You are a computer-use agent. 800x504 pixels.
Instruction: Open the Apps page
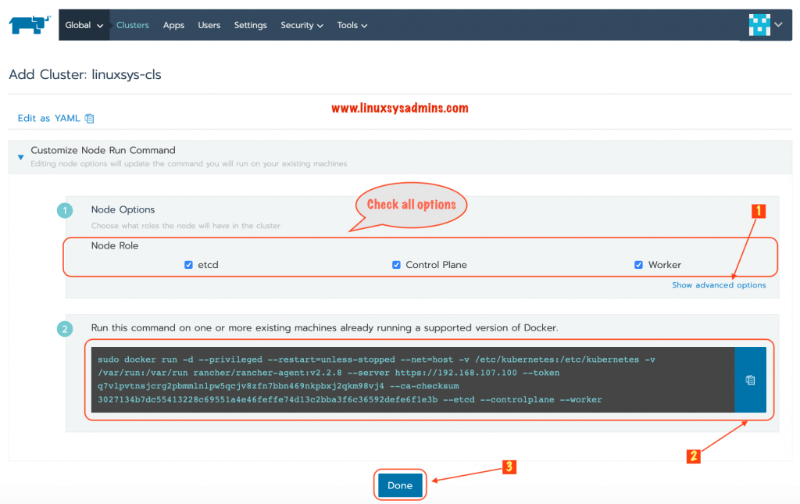pyautogui.click(x=173, y=25)
